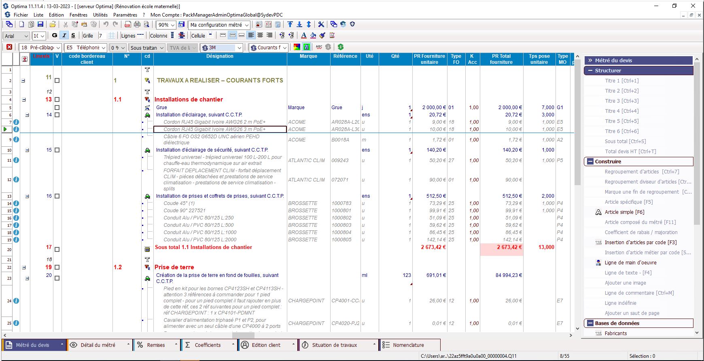Image resolution: width=704 pixels, height=361 pixels.
Task: Export to PDF with the PDF icon
Action: 128,25
